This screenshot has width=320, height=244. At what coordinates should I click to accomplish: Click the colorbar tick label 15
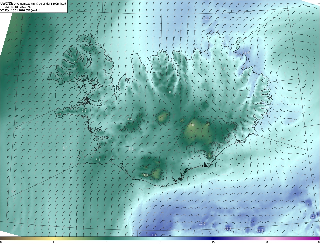tap(213, 242)
